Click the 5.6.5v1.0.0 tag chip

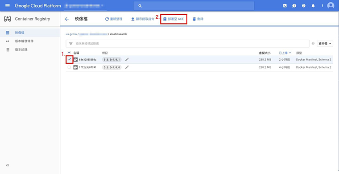point(112,67)
